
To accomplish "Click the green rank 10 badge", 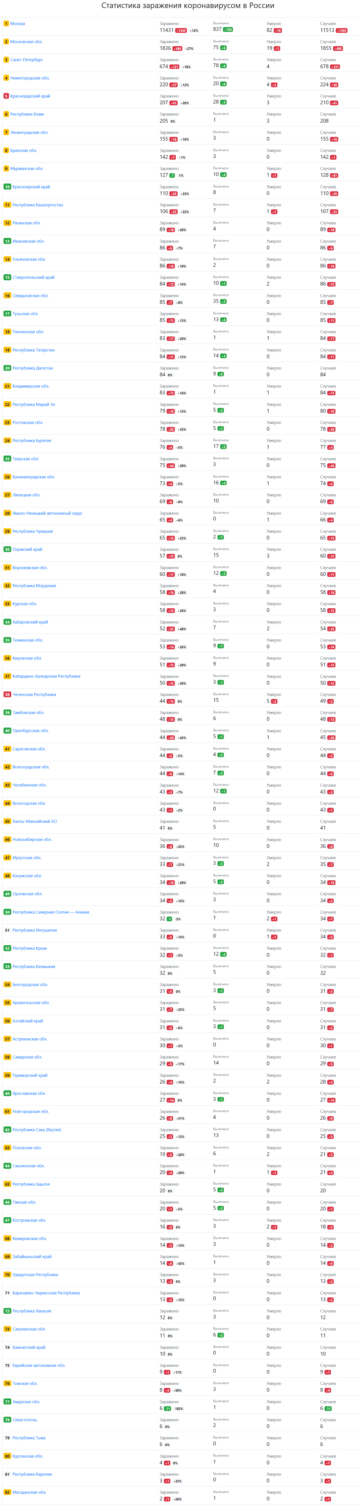I will [7, 187].
